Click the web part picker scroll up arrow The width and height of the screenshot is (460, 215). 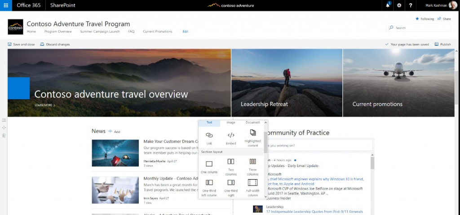pyautogui.click(x=265, y=123)
